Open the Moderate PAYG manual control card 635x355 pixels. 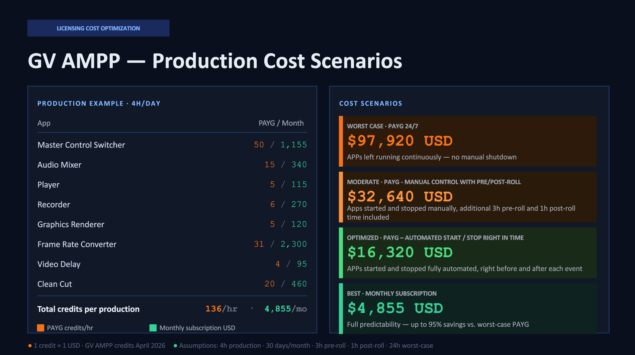click(x=468, y=197)
